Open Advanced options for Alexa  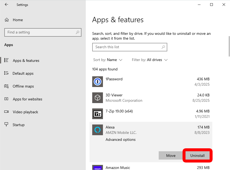tap(120, 139)
